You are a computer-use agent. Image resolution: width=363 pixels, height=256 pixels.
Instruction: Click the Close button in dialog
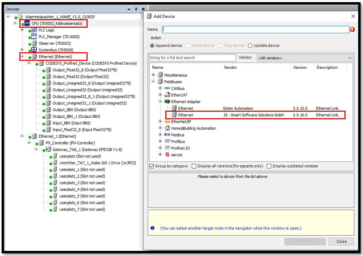pyautogui.click(x=341, y=241)
